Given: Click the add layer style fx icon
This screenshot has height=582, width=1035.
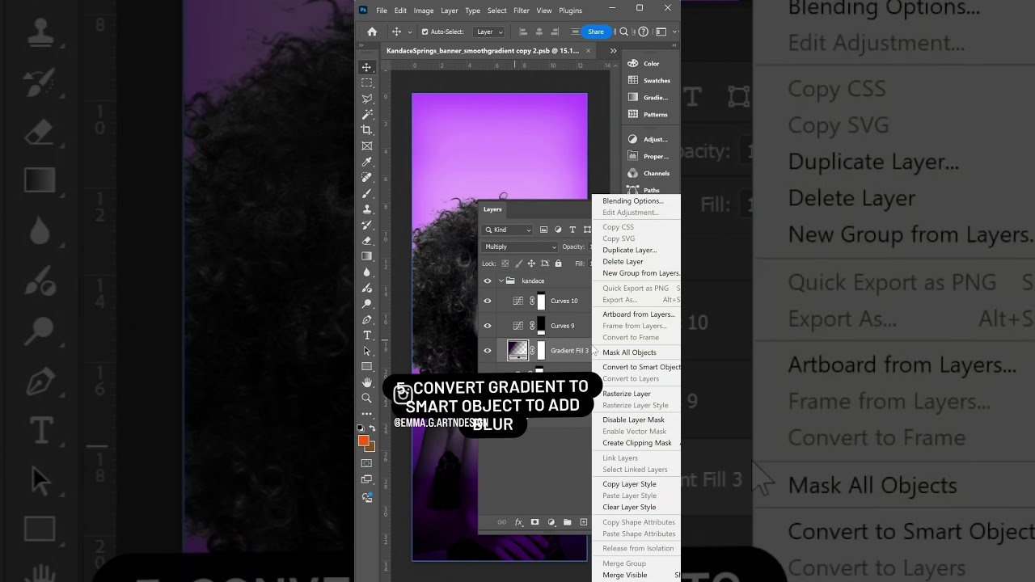Looking at the screenshot, I should (519, 522).
